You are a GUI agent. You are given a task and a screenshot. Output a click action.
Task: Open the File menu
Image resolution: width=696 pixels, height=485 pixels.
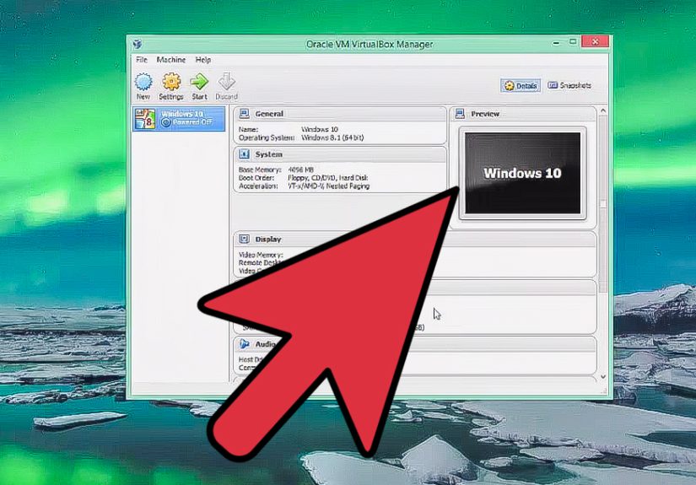click(142, 59)
